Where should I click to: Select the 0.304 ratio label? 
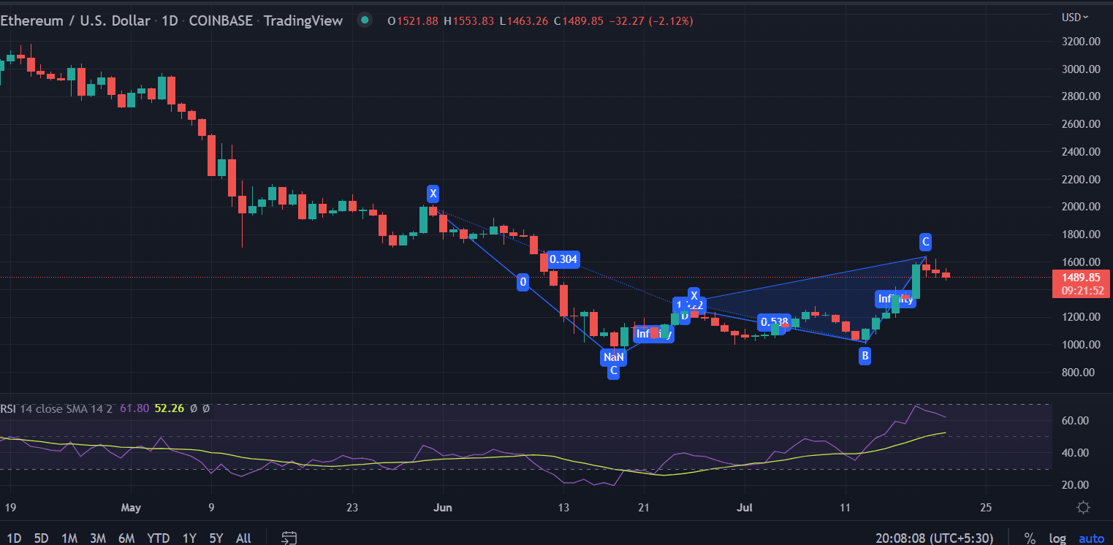coord(563,259)
